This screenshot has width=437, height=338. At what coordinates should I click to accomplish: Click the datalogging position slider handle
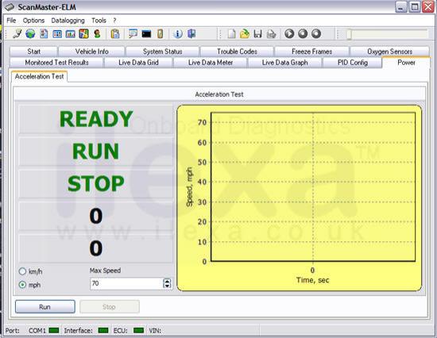pyautogui.click(x=349, y=35)
